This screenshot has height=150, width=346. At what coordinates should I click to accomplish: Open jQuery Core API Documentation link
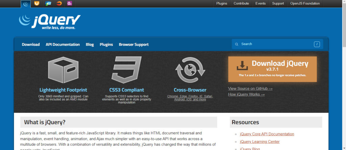267,134
